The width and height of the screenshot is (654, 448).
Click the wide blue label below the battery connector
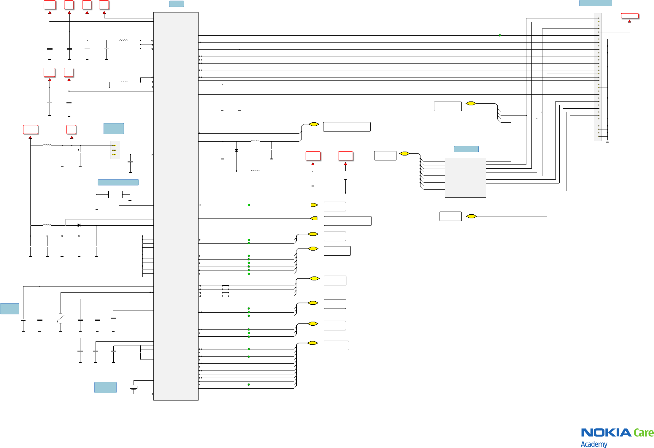tap(118, 182)
